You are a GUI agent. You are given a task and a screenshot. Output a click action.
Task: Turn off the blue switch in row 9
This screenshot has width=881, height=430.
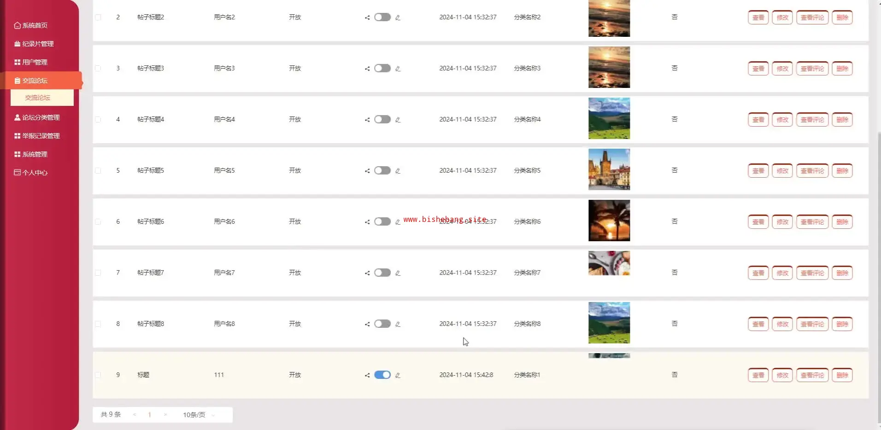tap(382, 375)
